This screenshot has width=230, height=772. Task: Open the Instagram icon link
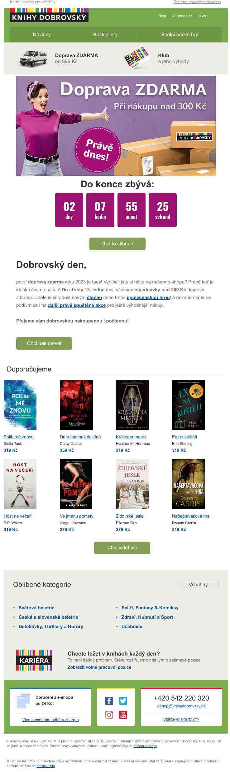(109, 715)
